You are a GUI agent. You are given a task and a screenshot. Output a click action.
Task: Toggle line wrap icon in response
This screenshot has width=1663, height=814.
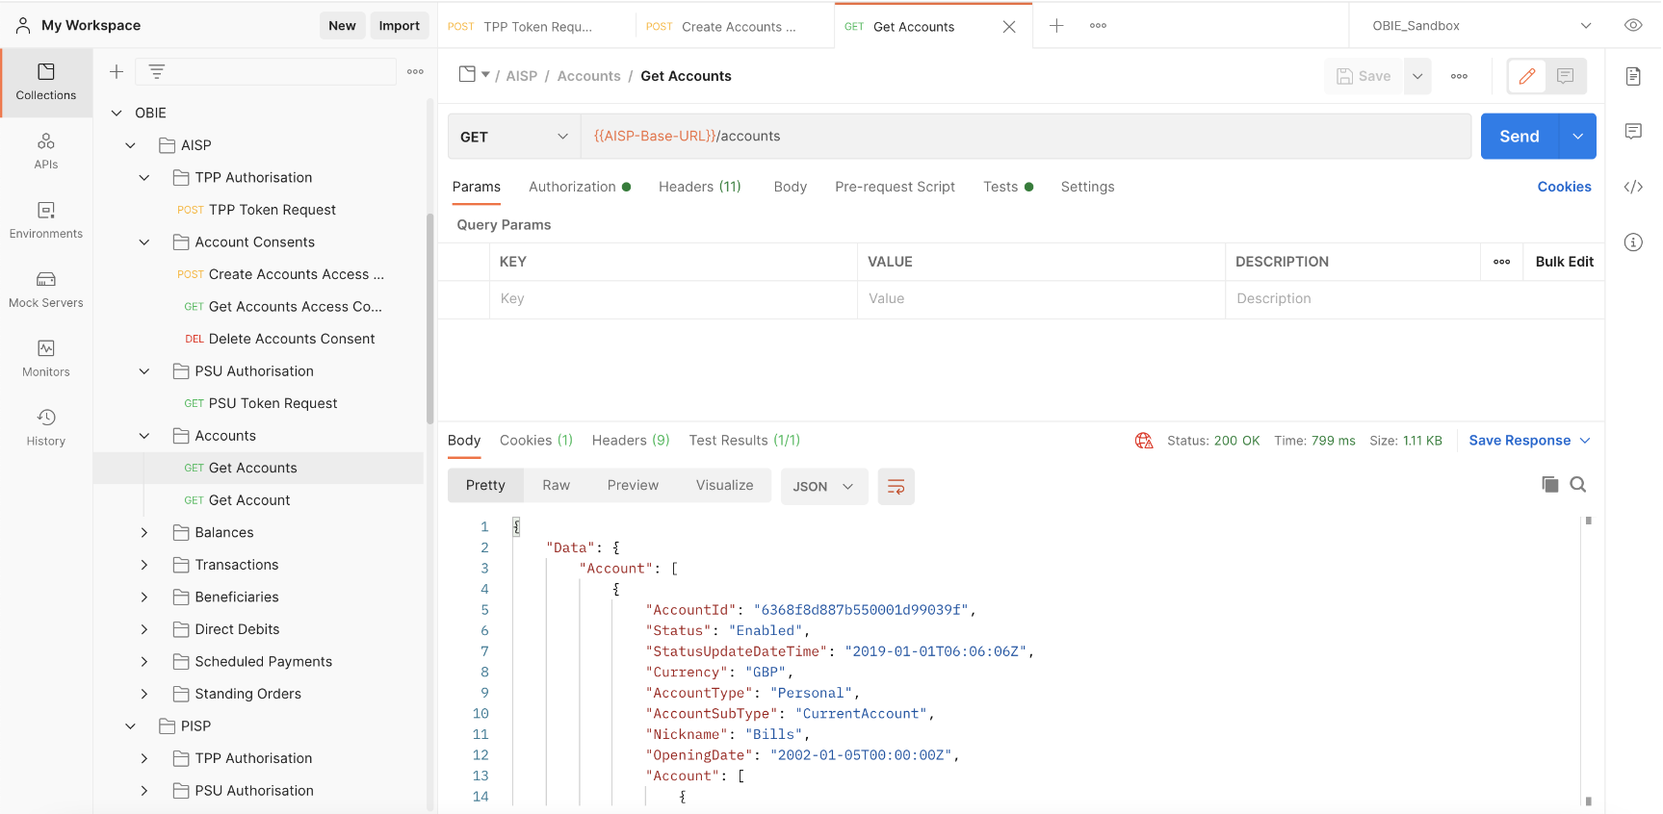(896, 487)
